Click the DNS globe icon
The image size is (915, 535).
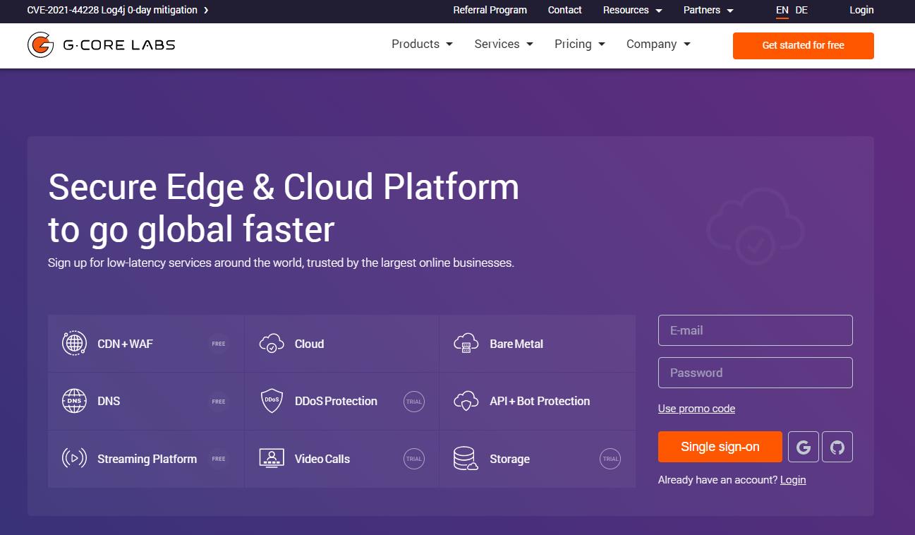tap(74, 401)
